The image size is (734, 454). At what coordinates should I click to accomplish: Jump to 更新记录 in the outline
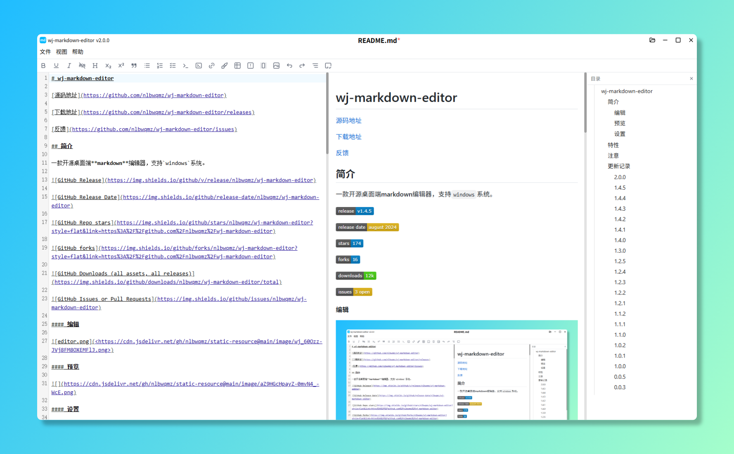(x=619, y=166)
